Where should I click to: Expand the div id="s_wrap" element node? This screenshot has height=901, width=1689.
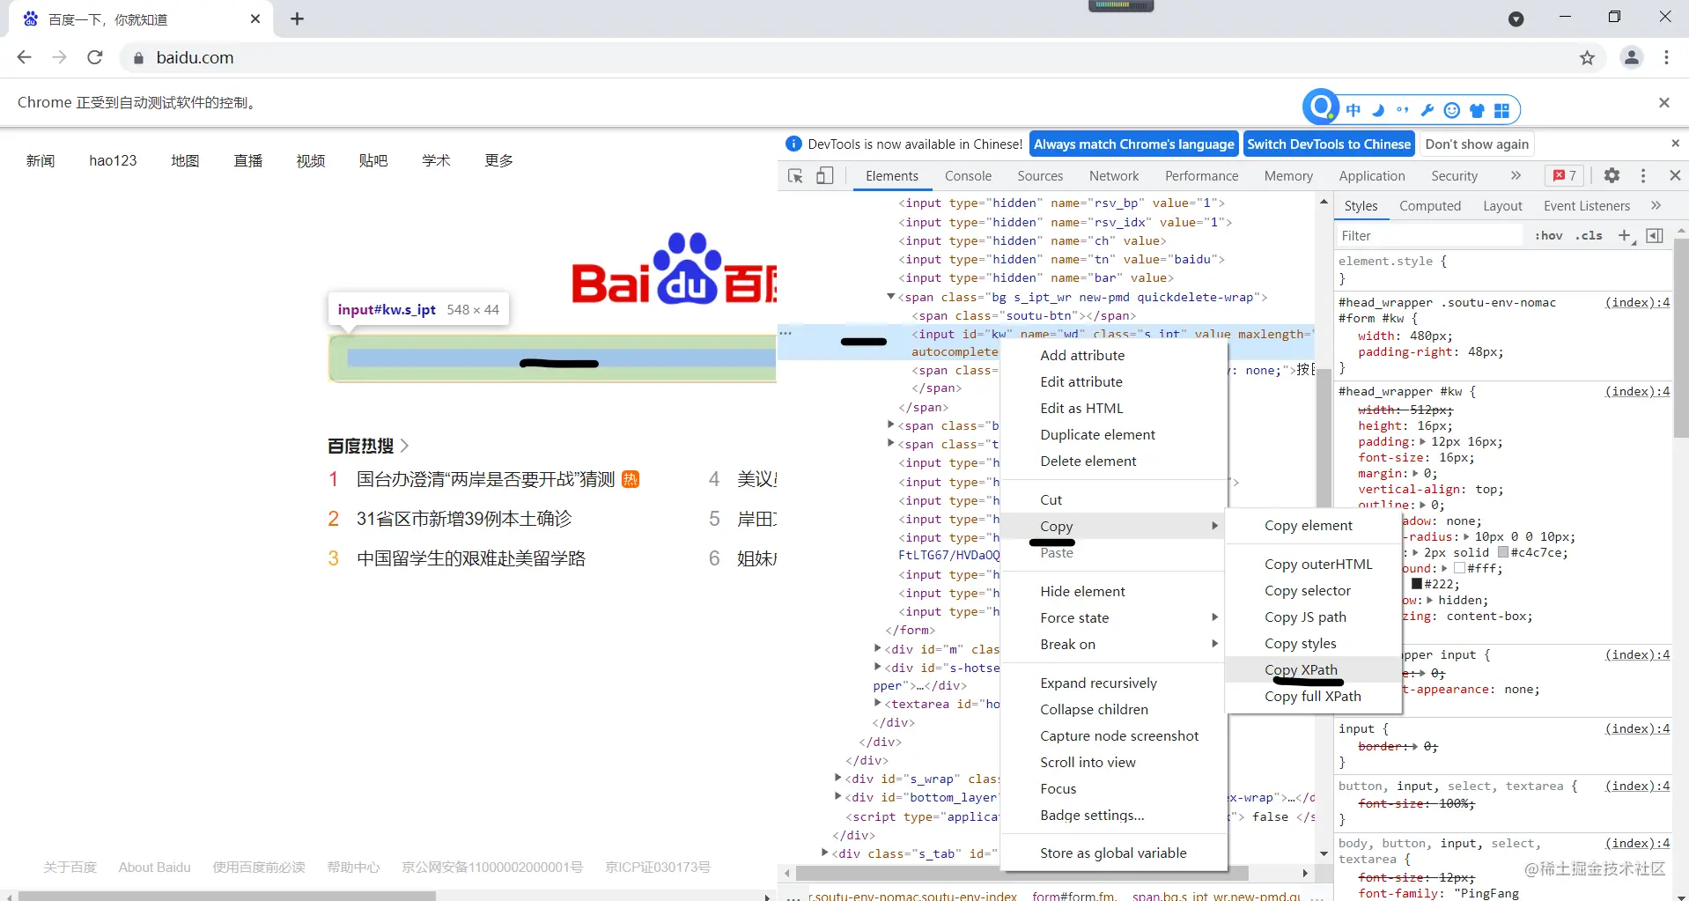[838, 778]
